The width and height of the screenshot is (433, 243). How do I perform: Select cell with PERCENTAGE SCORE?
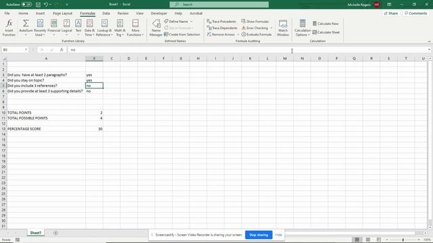coord(46,129)
